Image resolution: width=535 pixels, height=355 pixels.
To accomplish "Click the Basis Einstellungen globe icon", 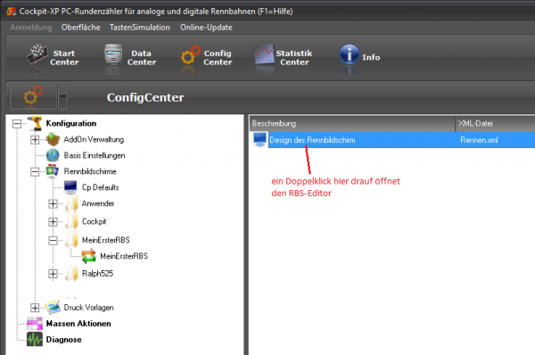I will (x=53, y=155).
